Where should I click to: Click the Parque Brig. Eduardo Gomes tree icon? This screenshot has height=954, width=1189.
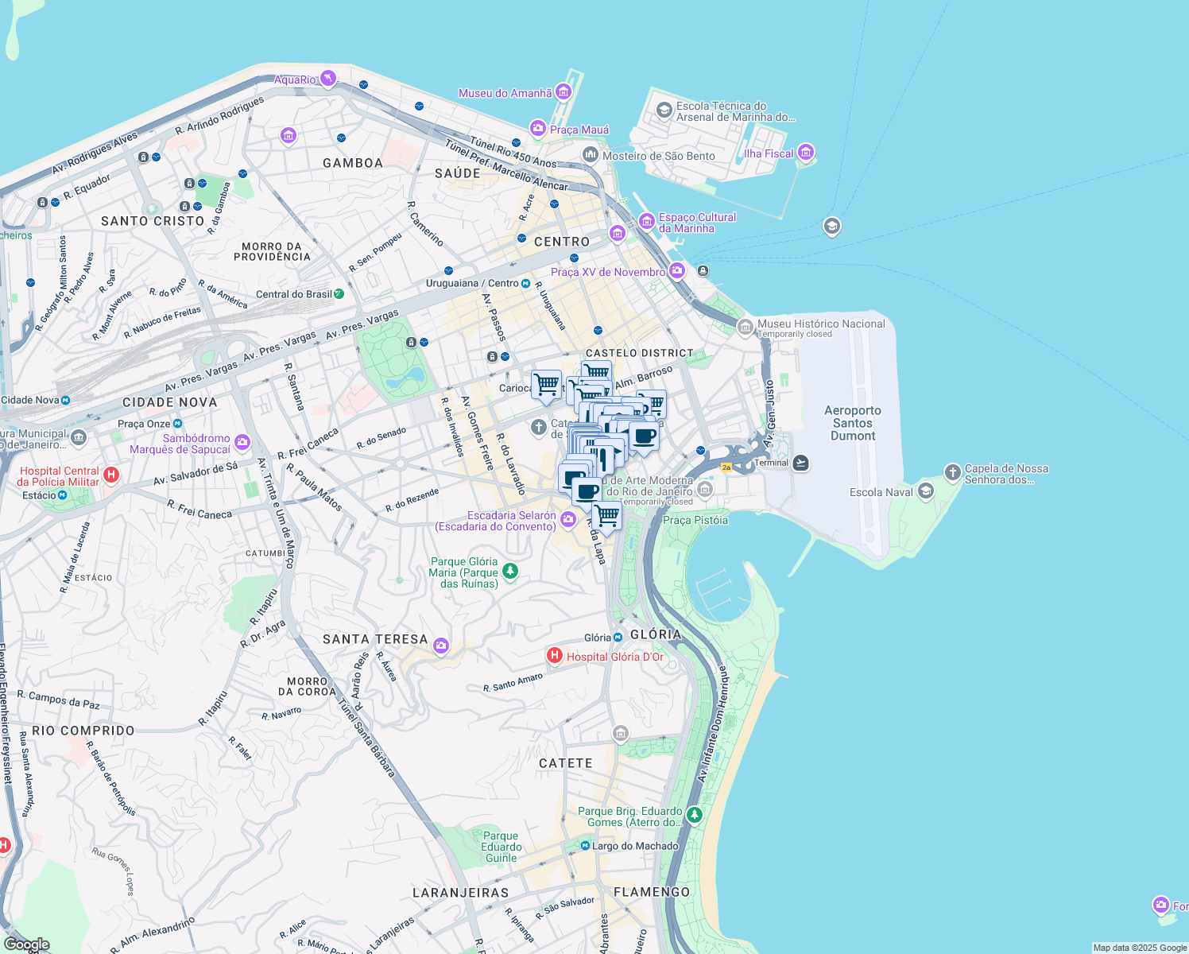(695, 816)
